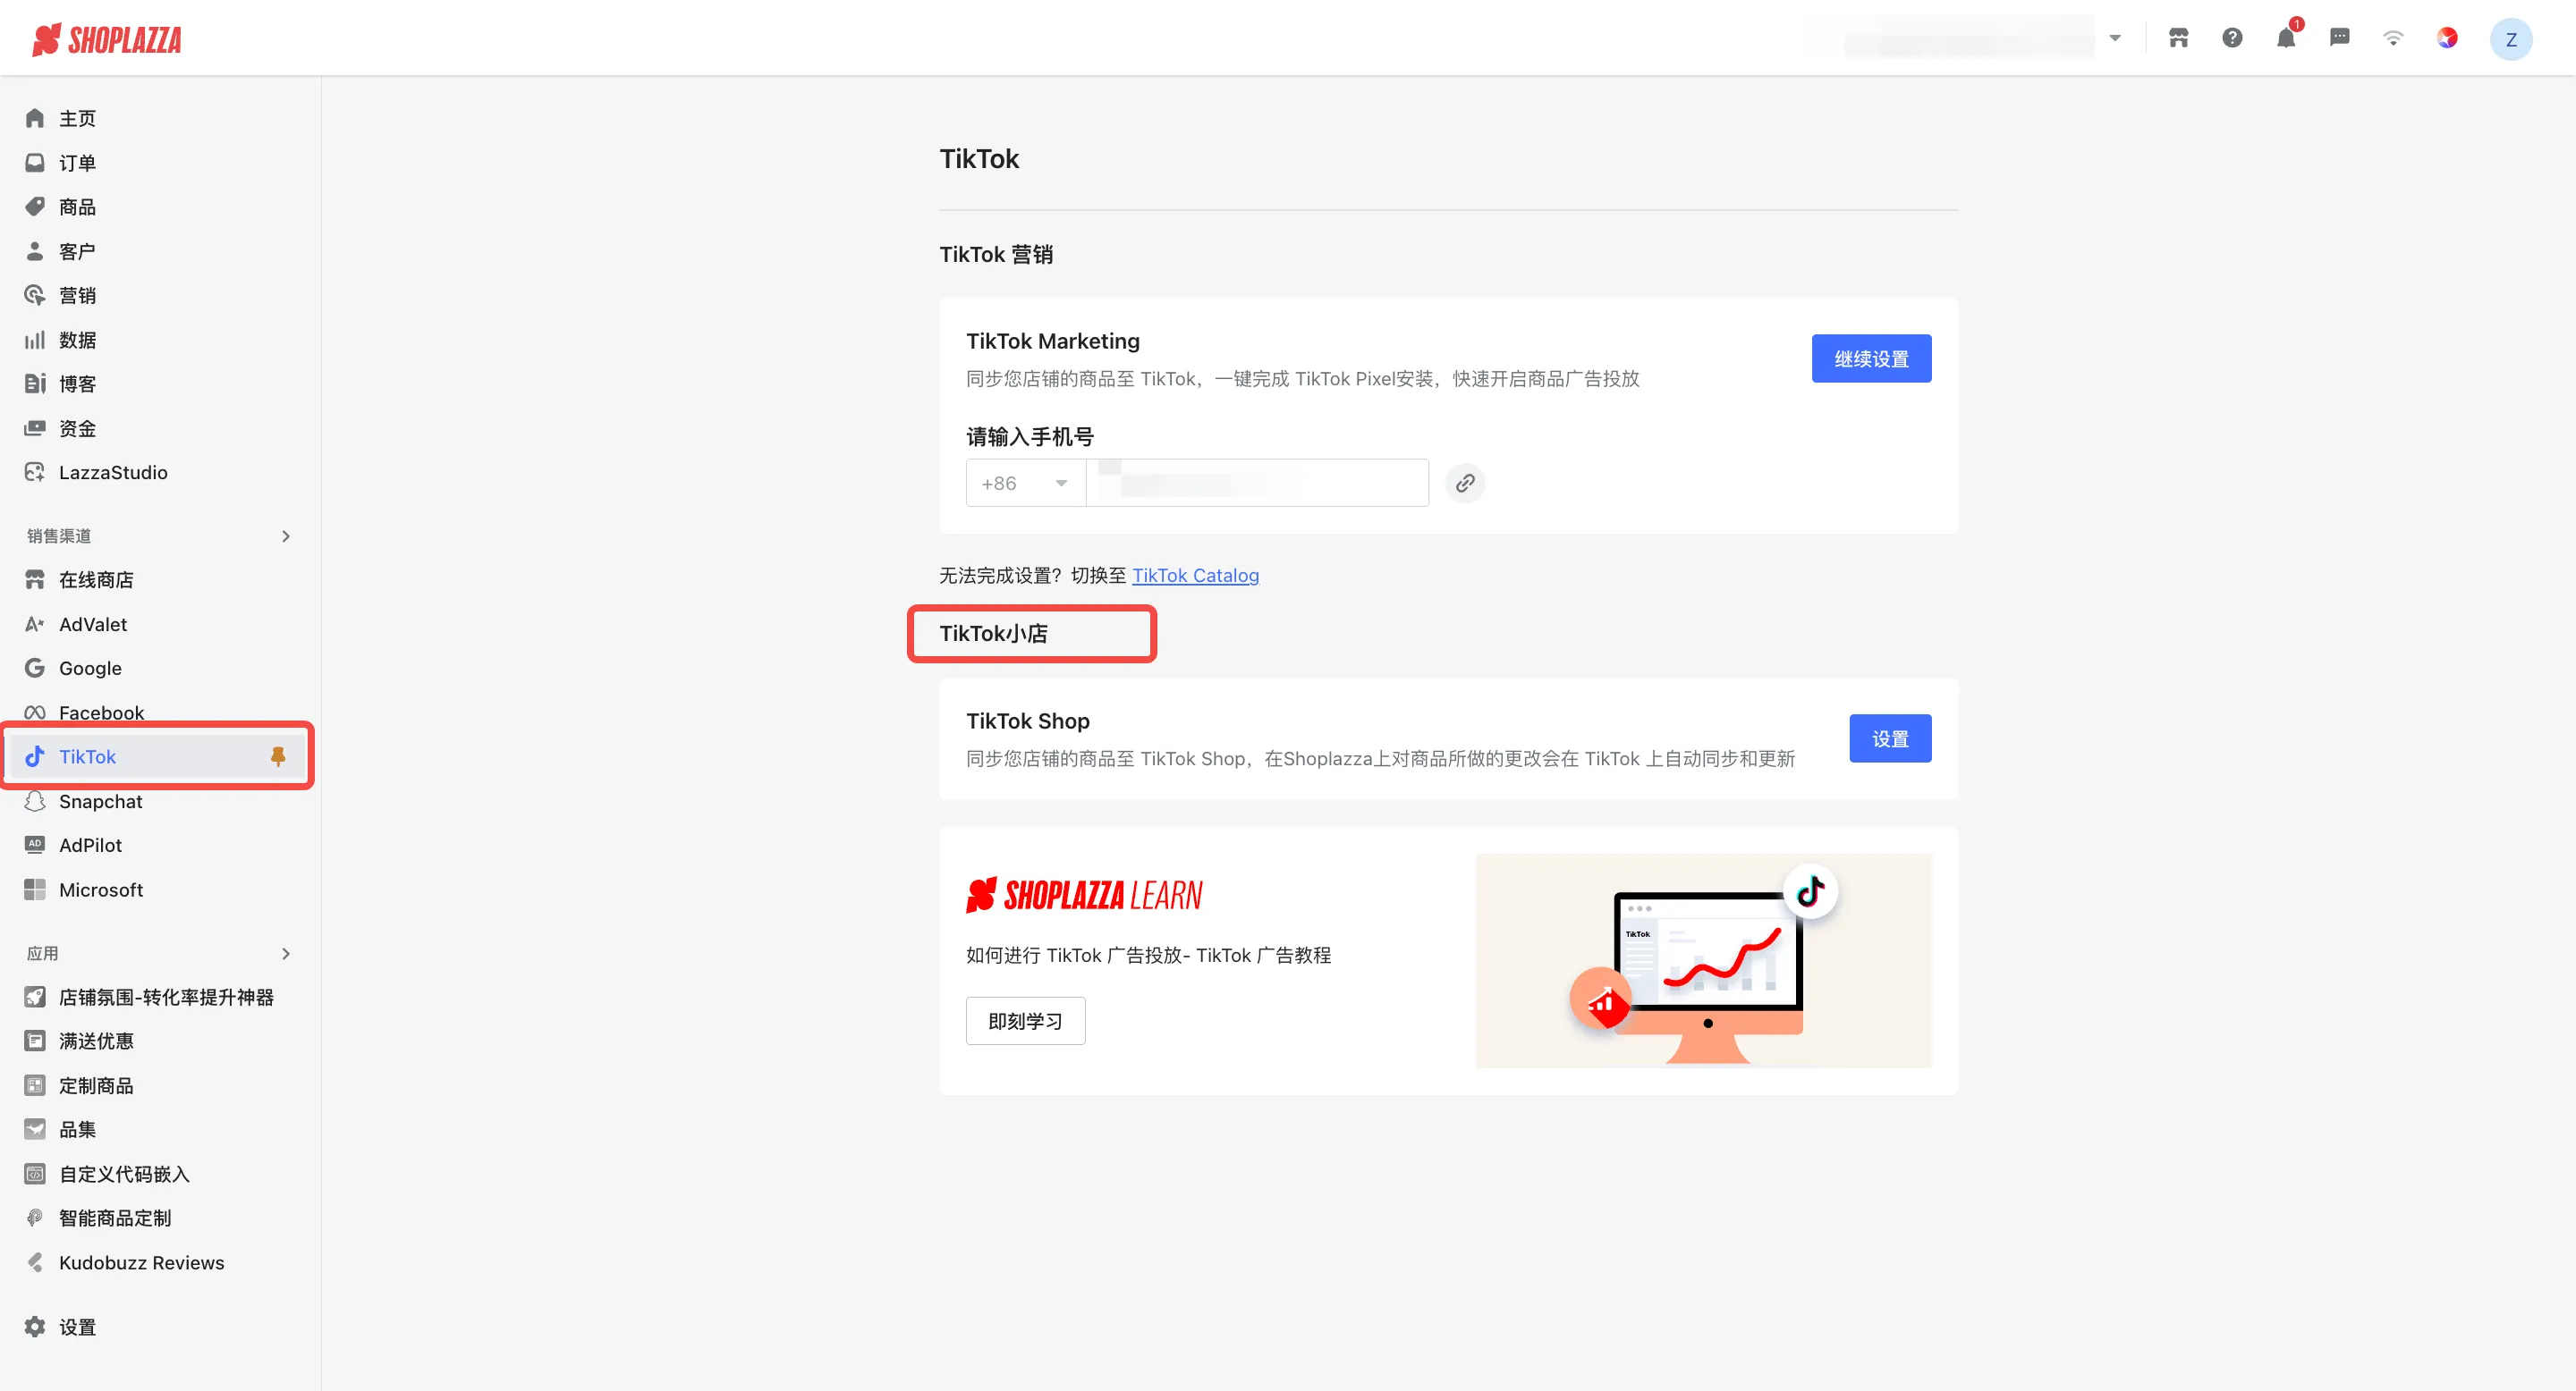The image size is (2576, 1391).
Task: Follow the TikTok Catalog link
Action: click(x=1195, y=576)
